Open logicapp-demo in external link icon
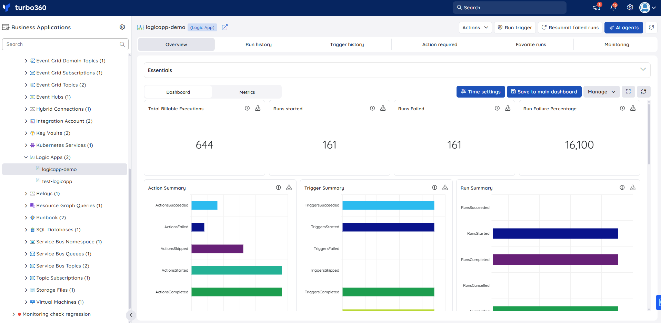 tap(225, 27)
